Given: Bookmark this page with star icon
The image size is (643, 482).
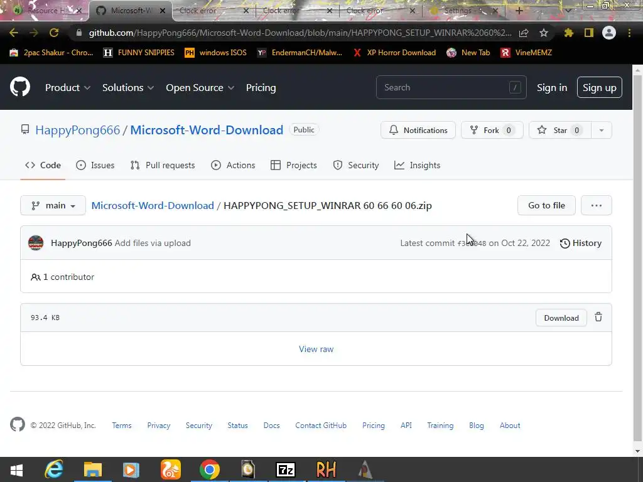Looking at the screenshot, I should [x=544, y=33].
